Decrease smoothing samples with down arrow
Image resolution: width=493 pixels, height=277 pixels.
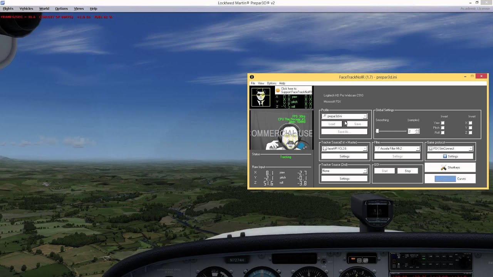417,133
